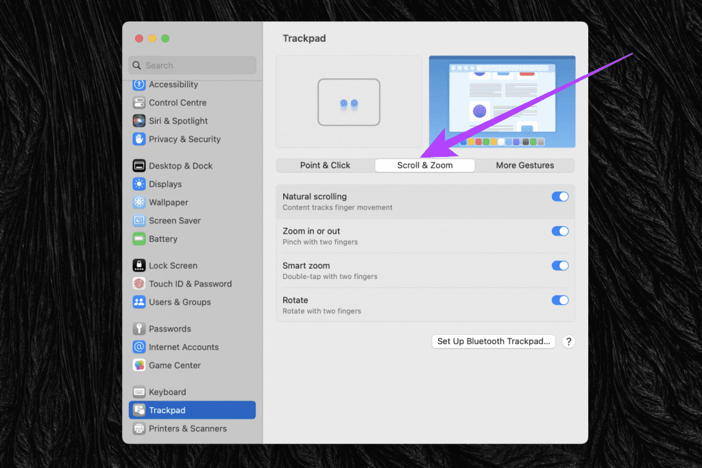The image size is (702, 468).
Task: Focus the Search field in sidebar
Action: 193,65
